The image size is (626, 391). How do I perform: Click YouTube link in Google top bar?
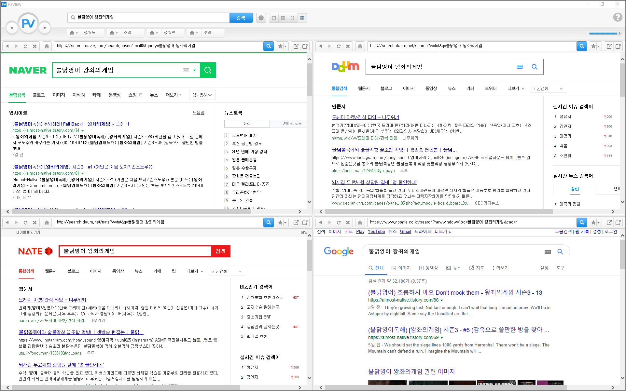tap(376, 232)
